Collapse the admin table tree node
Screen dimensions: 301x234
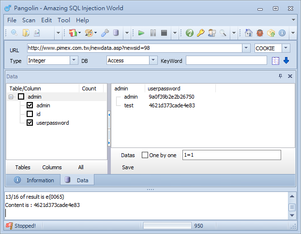tap(11, 97)
